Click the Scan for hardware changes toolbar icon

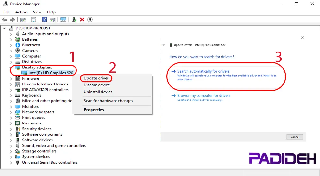(x=63, y=20)
